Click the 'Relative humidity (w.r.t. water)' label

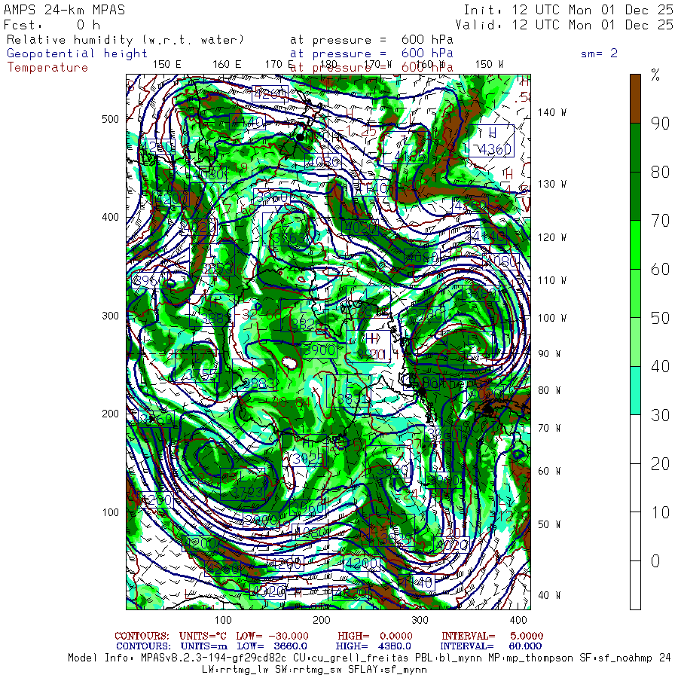[x=125, y=40]
